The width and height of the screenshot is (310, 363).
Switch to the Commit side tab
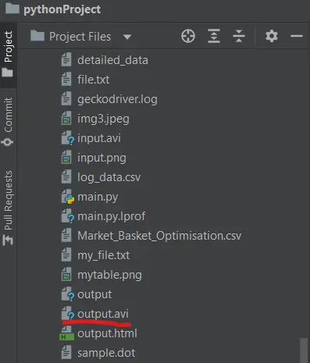pyautogui.click(x=9, y=121)
